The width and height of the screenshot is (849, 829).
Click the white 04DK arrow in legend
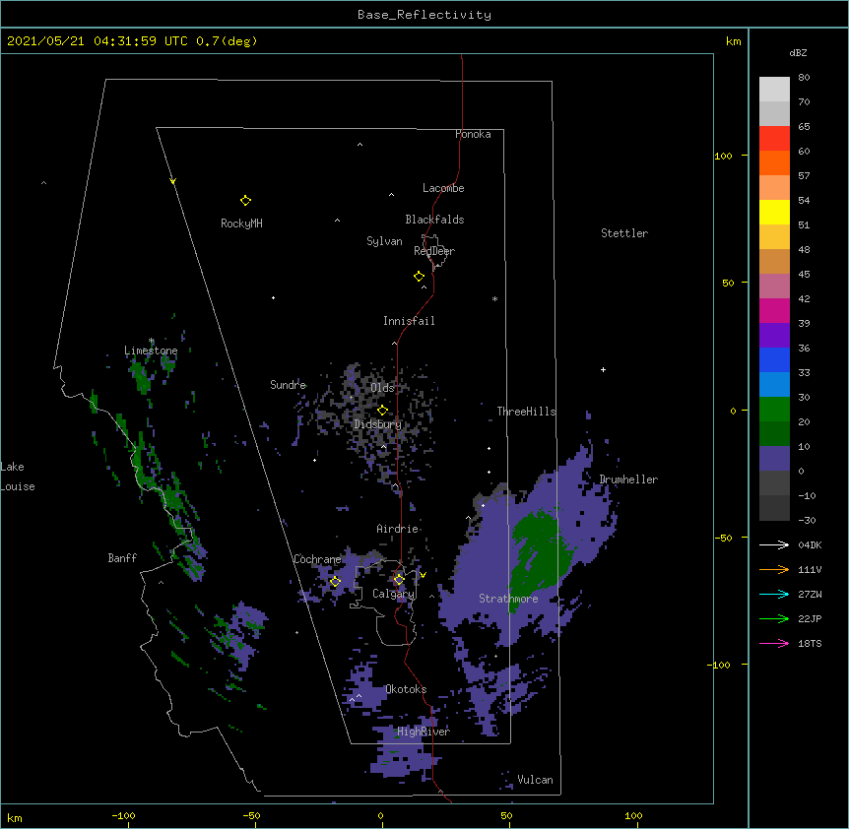pos(774,544)
